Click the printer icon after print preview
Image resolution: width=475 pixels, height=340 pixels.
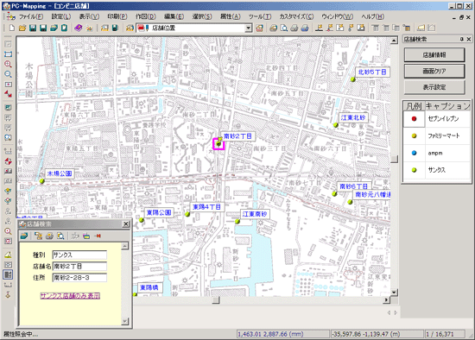tap(294, 28)
